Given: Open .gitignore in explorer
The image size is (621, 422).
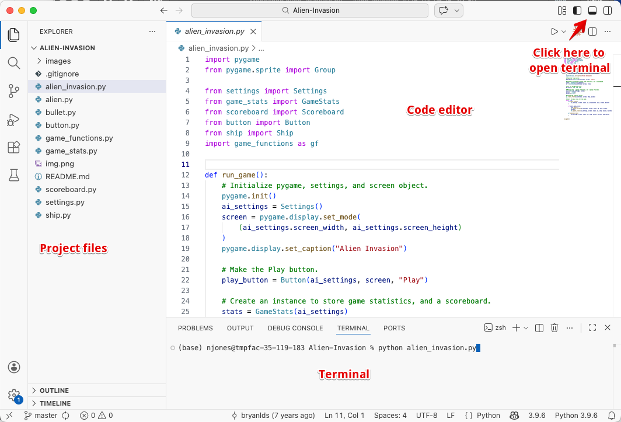Looking at the screenshot, I should (x=97, y=74).
